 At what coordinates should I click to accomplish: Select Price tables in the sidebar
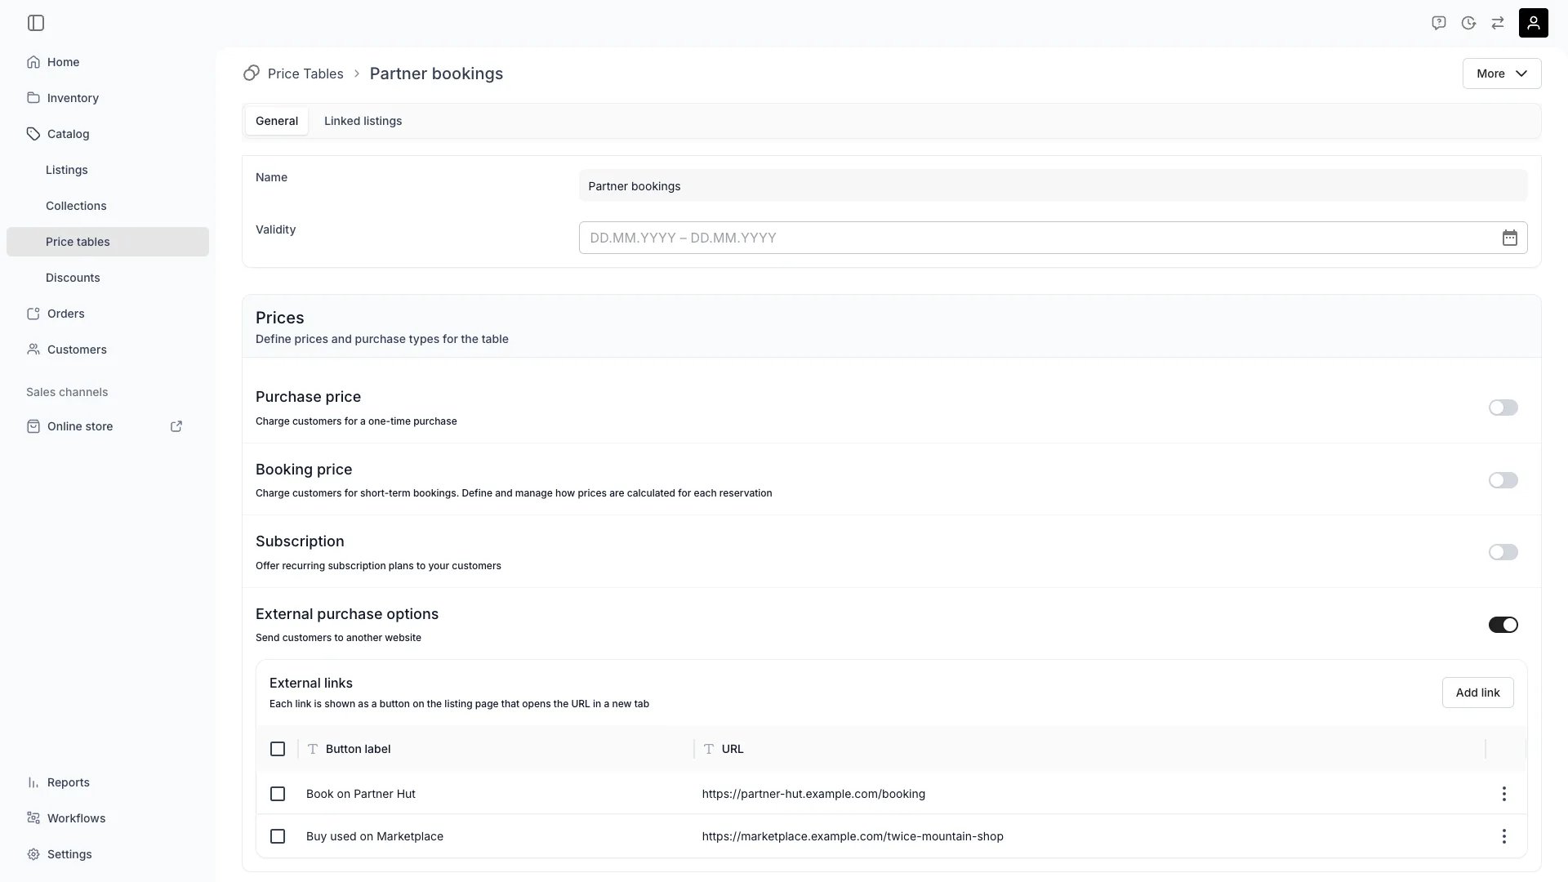click(x=108, y=242)
